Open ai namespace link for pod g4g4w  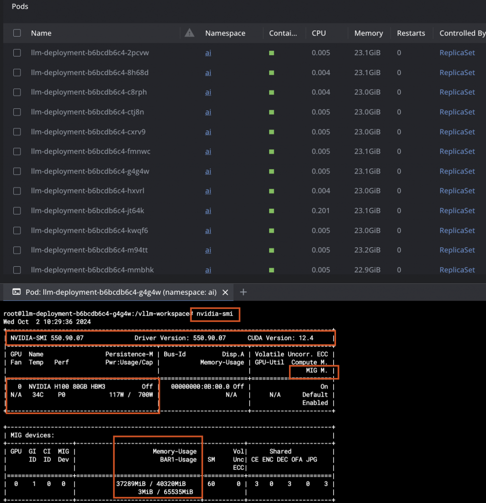pos(208,171)
